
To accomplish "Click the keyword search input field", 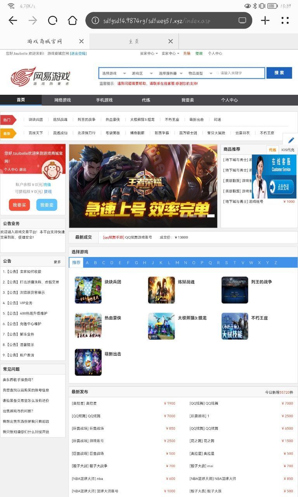I will (x=239, y=73).
